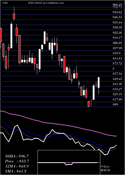Click the 914.17 price axis label
The image size is (125, 175).
click(x=117, y=38)
